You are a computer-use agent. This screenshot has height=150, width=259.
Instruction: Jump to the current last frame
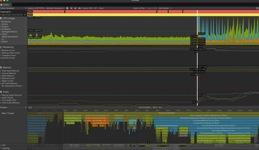(x=80, y=8)
